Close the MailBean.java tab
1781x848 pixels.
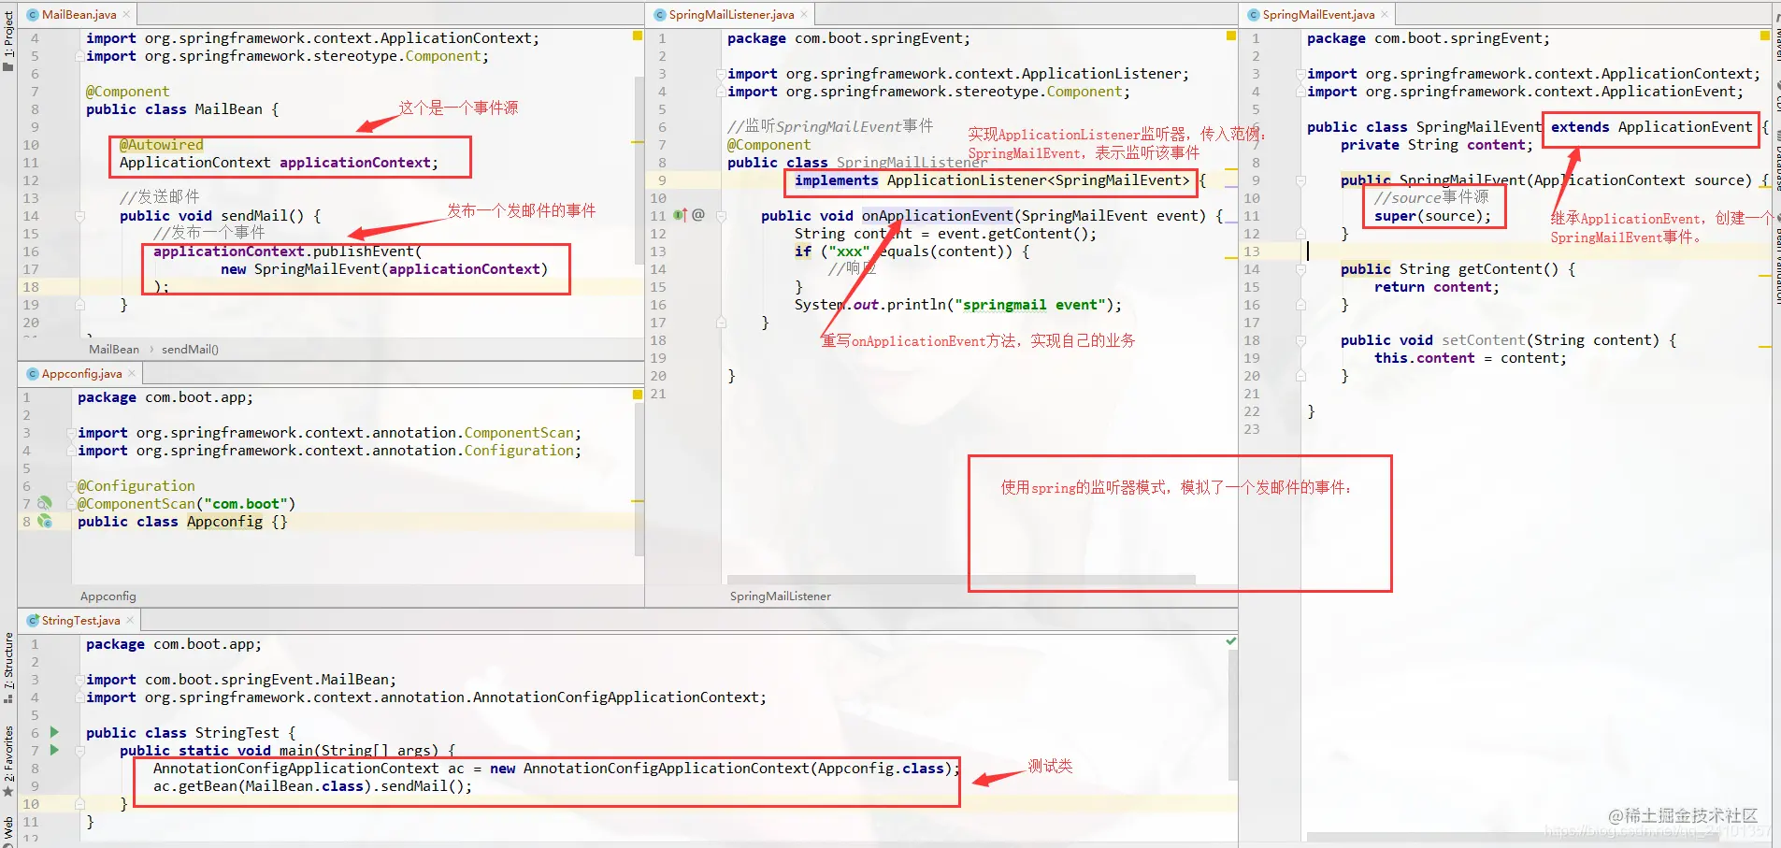(x=126, y=14)
